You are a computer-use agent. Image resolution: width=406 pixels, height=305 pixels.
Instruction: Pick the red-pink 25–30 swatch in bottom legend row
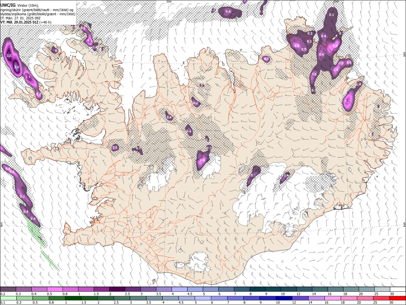tap(381, 298)
